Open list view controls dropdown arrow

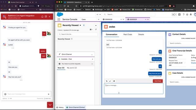[96, 25]
